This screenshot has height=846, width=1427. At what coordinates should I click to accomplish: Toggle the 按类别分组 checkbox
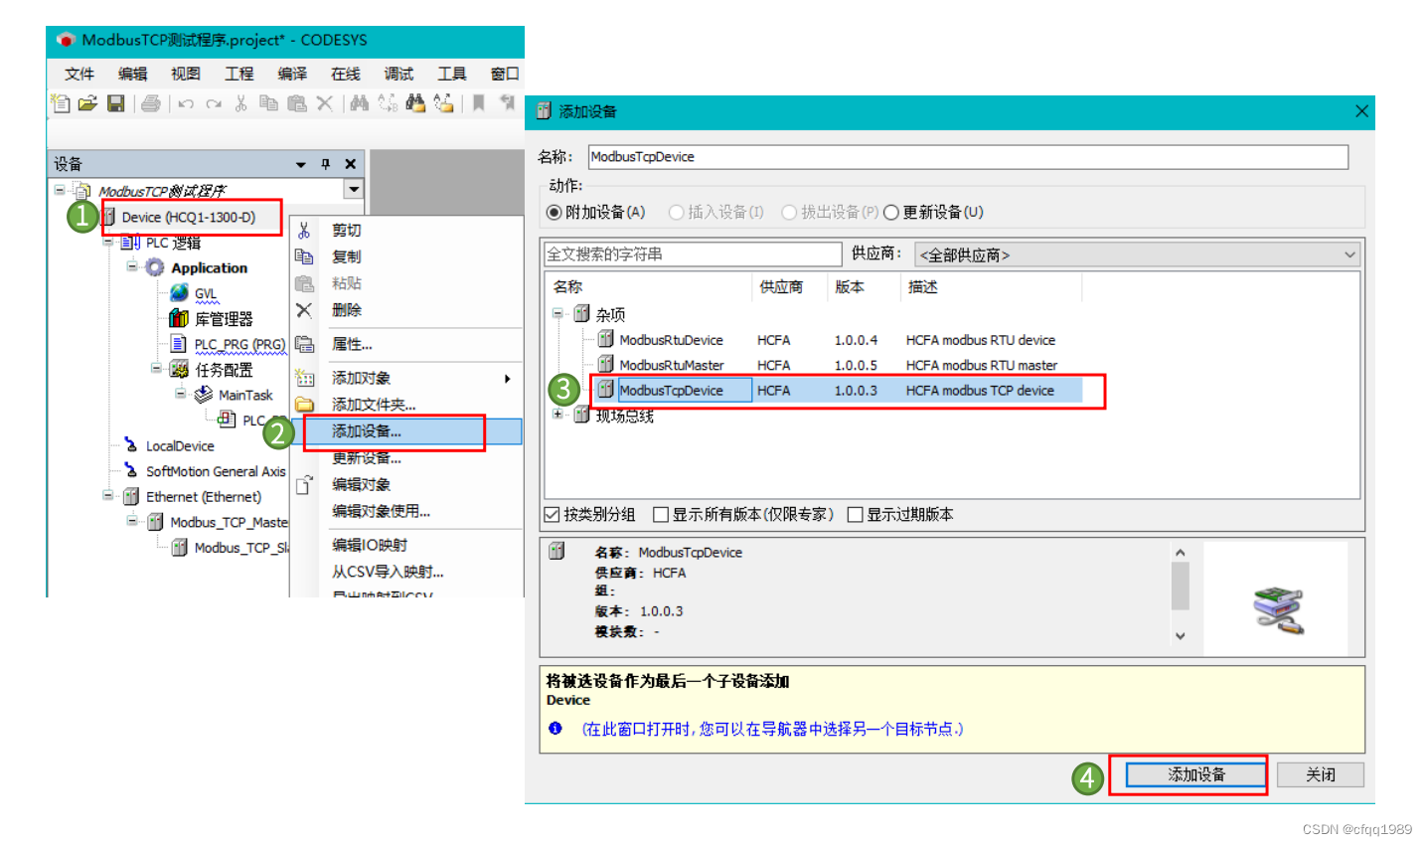click(553, 514)
